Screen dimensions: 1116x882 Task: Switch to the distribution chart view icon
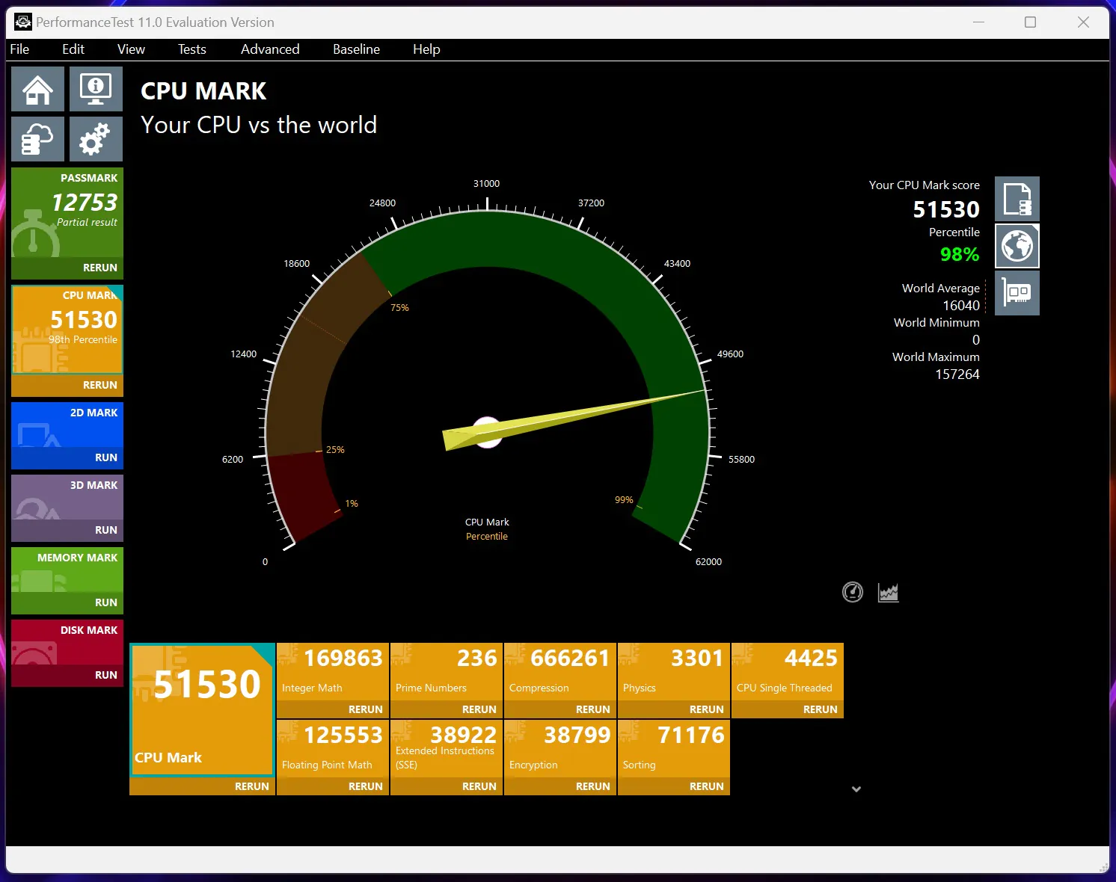[x=888, y=593]
